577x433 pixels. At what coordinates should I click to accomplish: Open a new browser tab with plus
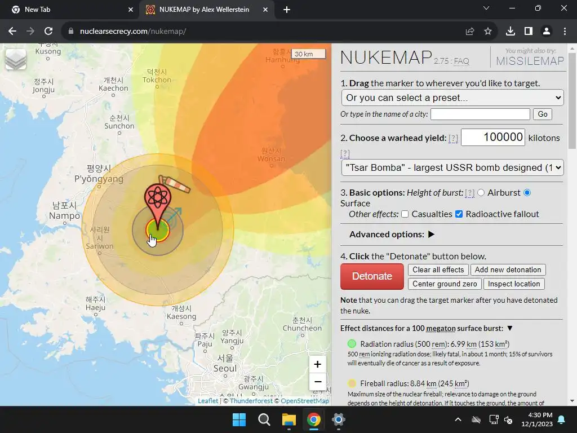[287, 10]
